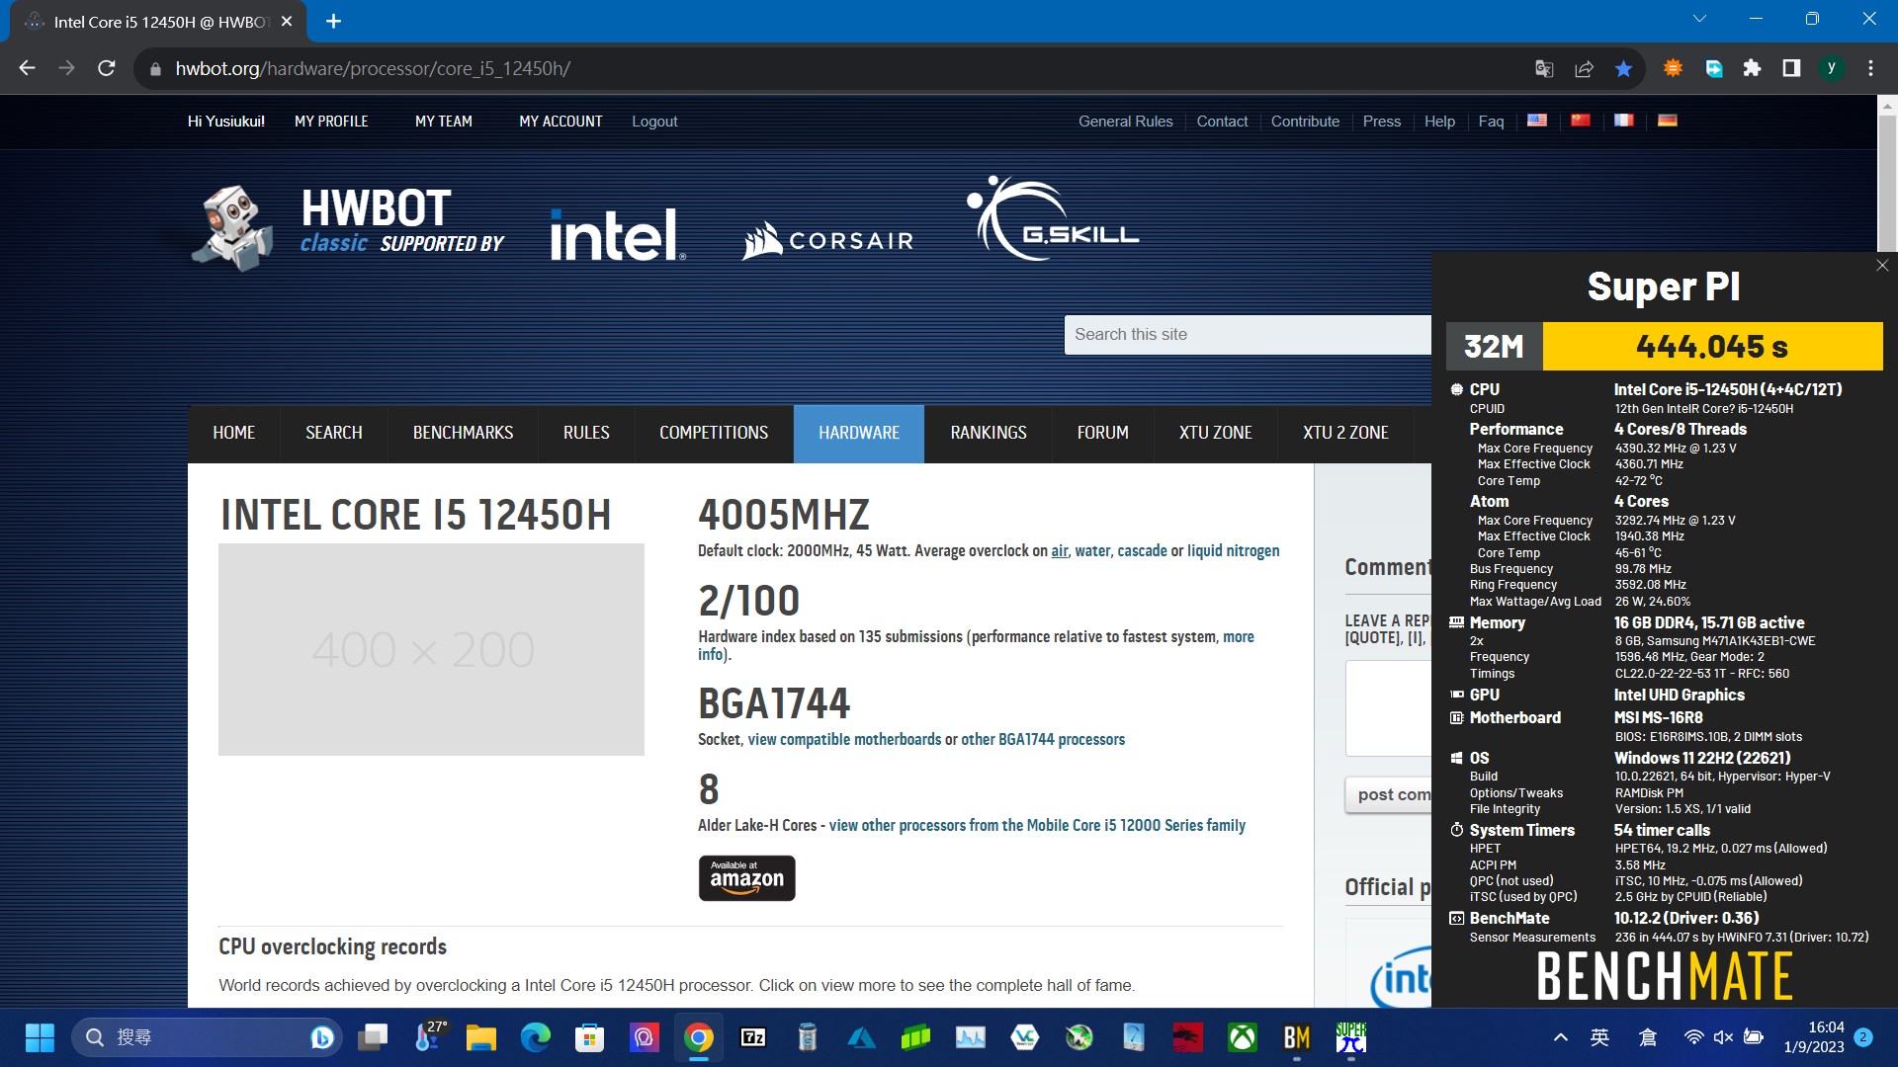Screen dimensions: 1898x1067
Task: Toggle the browser side panel
Action: (1791, 68)
